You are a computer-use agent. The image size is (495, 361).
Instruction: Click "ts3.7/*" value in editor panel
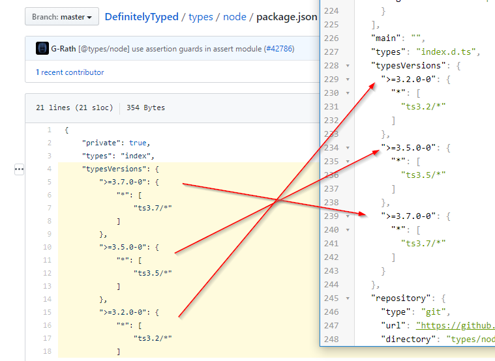point(423,243)
